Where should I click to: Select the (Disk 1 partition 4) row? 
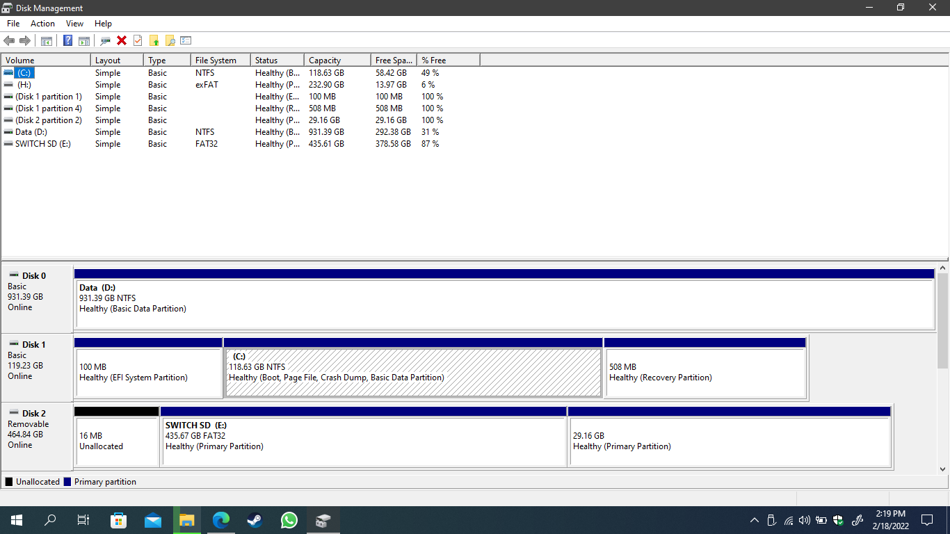[x=241, y=108]
